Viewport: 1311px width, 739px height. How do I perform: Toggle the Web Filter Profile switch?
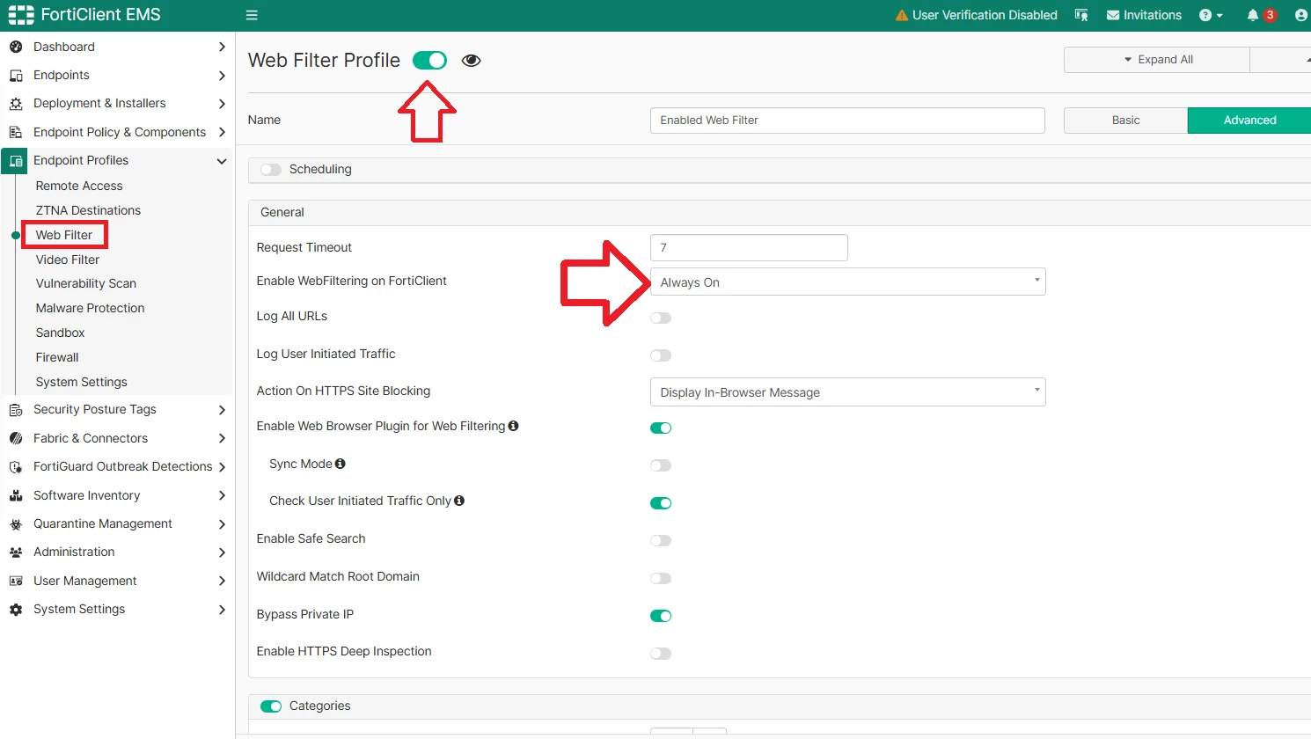(429, 60)
